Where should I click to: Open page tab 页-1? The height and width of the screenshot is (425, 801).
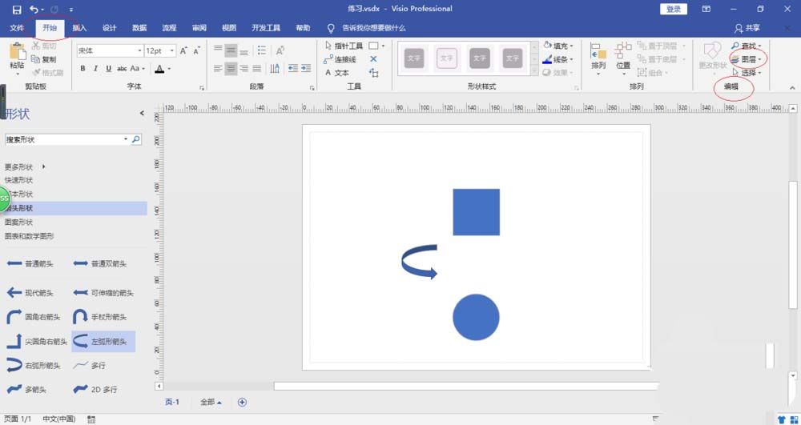pos(172,402)
